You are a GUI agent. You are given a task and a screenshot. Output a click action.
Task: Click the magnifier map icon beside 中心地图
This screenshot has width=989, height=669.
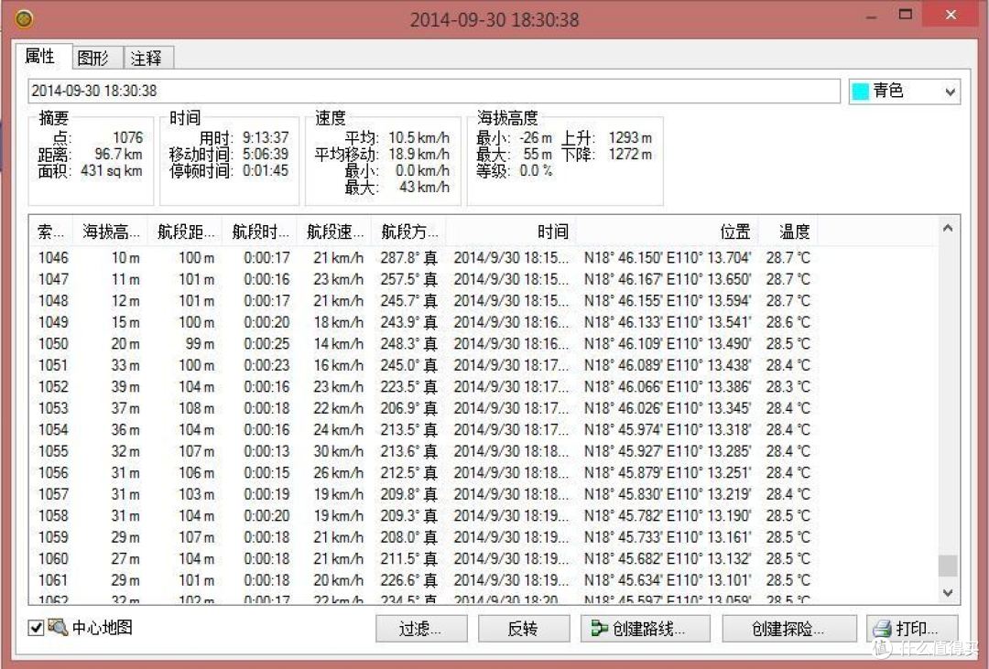[x=58, y=627]
